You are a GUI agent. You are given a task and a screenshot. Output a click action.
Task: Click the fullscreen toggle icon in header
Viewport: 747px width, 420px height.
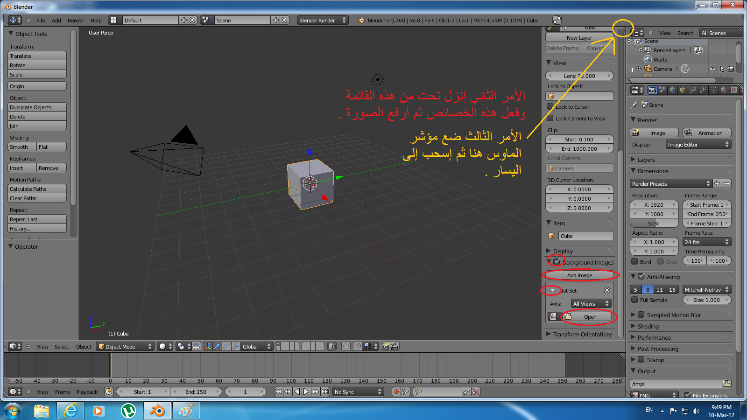pos(557,20)
